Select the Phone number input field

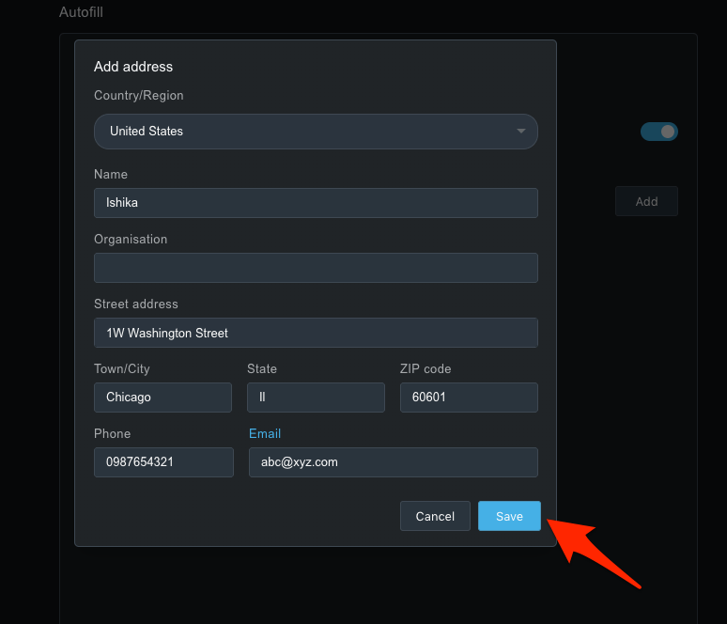coord(163,462)
